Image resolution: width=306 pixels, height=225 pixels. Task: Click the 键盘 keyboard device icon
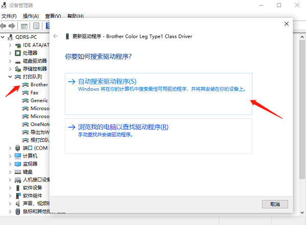[x=18, y=171]
